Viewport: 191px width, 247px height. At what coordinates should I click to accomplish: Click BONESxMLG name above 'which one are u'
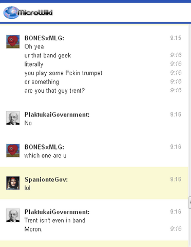point(44,147)
